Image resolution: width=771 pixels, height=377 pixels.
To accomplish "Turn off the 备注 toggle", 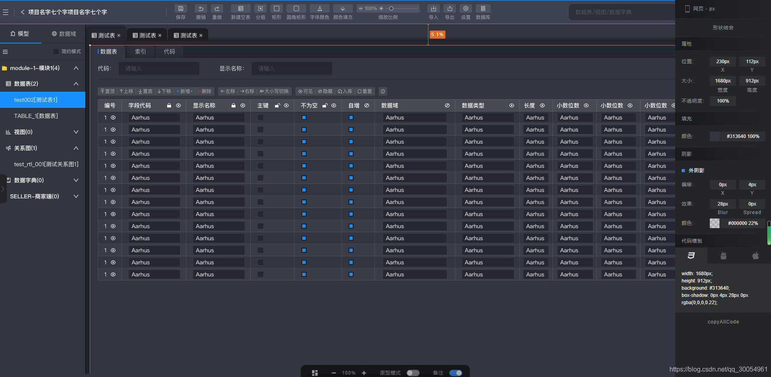I will point(456,373).
